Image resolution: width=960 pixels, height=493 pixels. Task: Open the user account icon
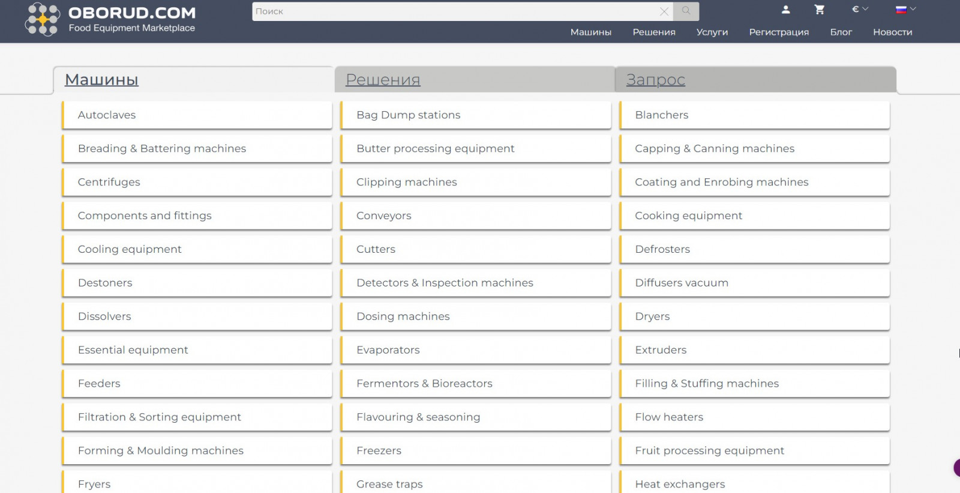point(785,10)
